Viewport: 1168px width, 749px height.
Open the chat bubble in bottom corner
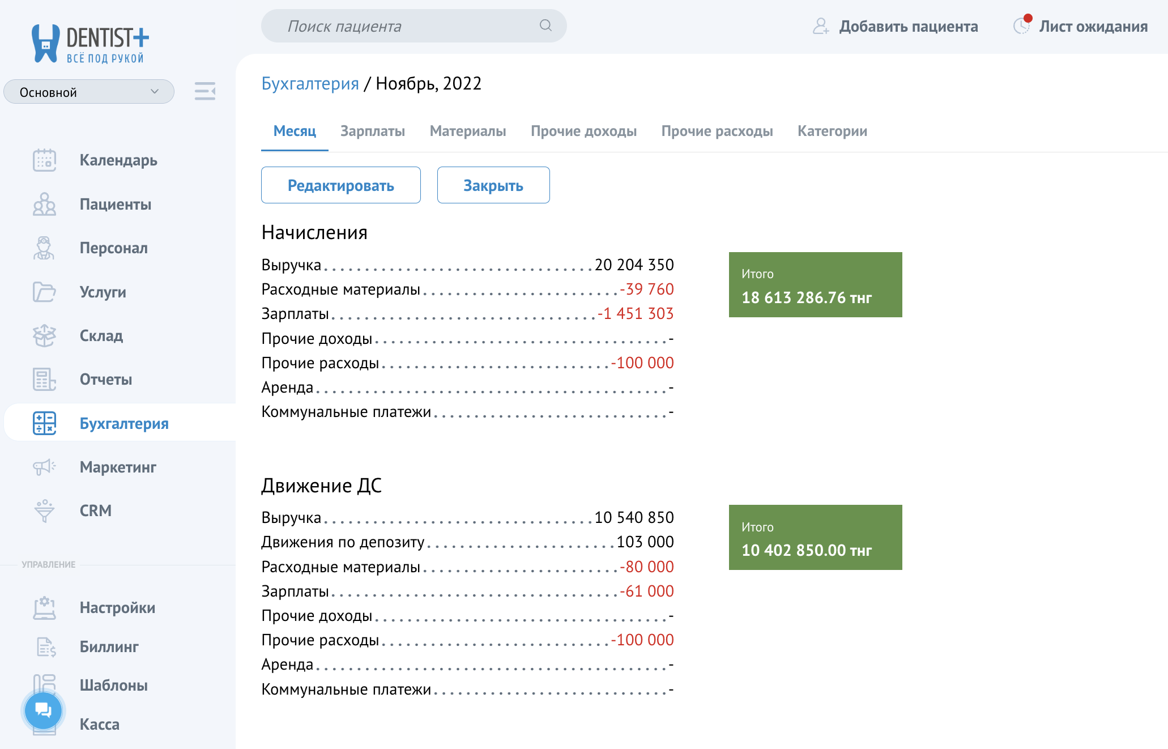42,710
